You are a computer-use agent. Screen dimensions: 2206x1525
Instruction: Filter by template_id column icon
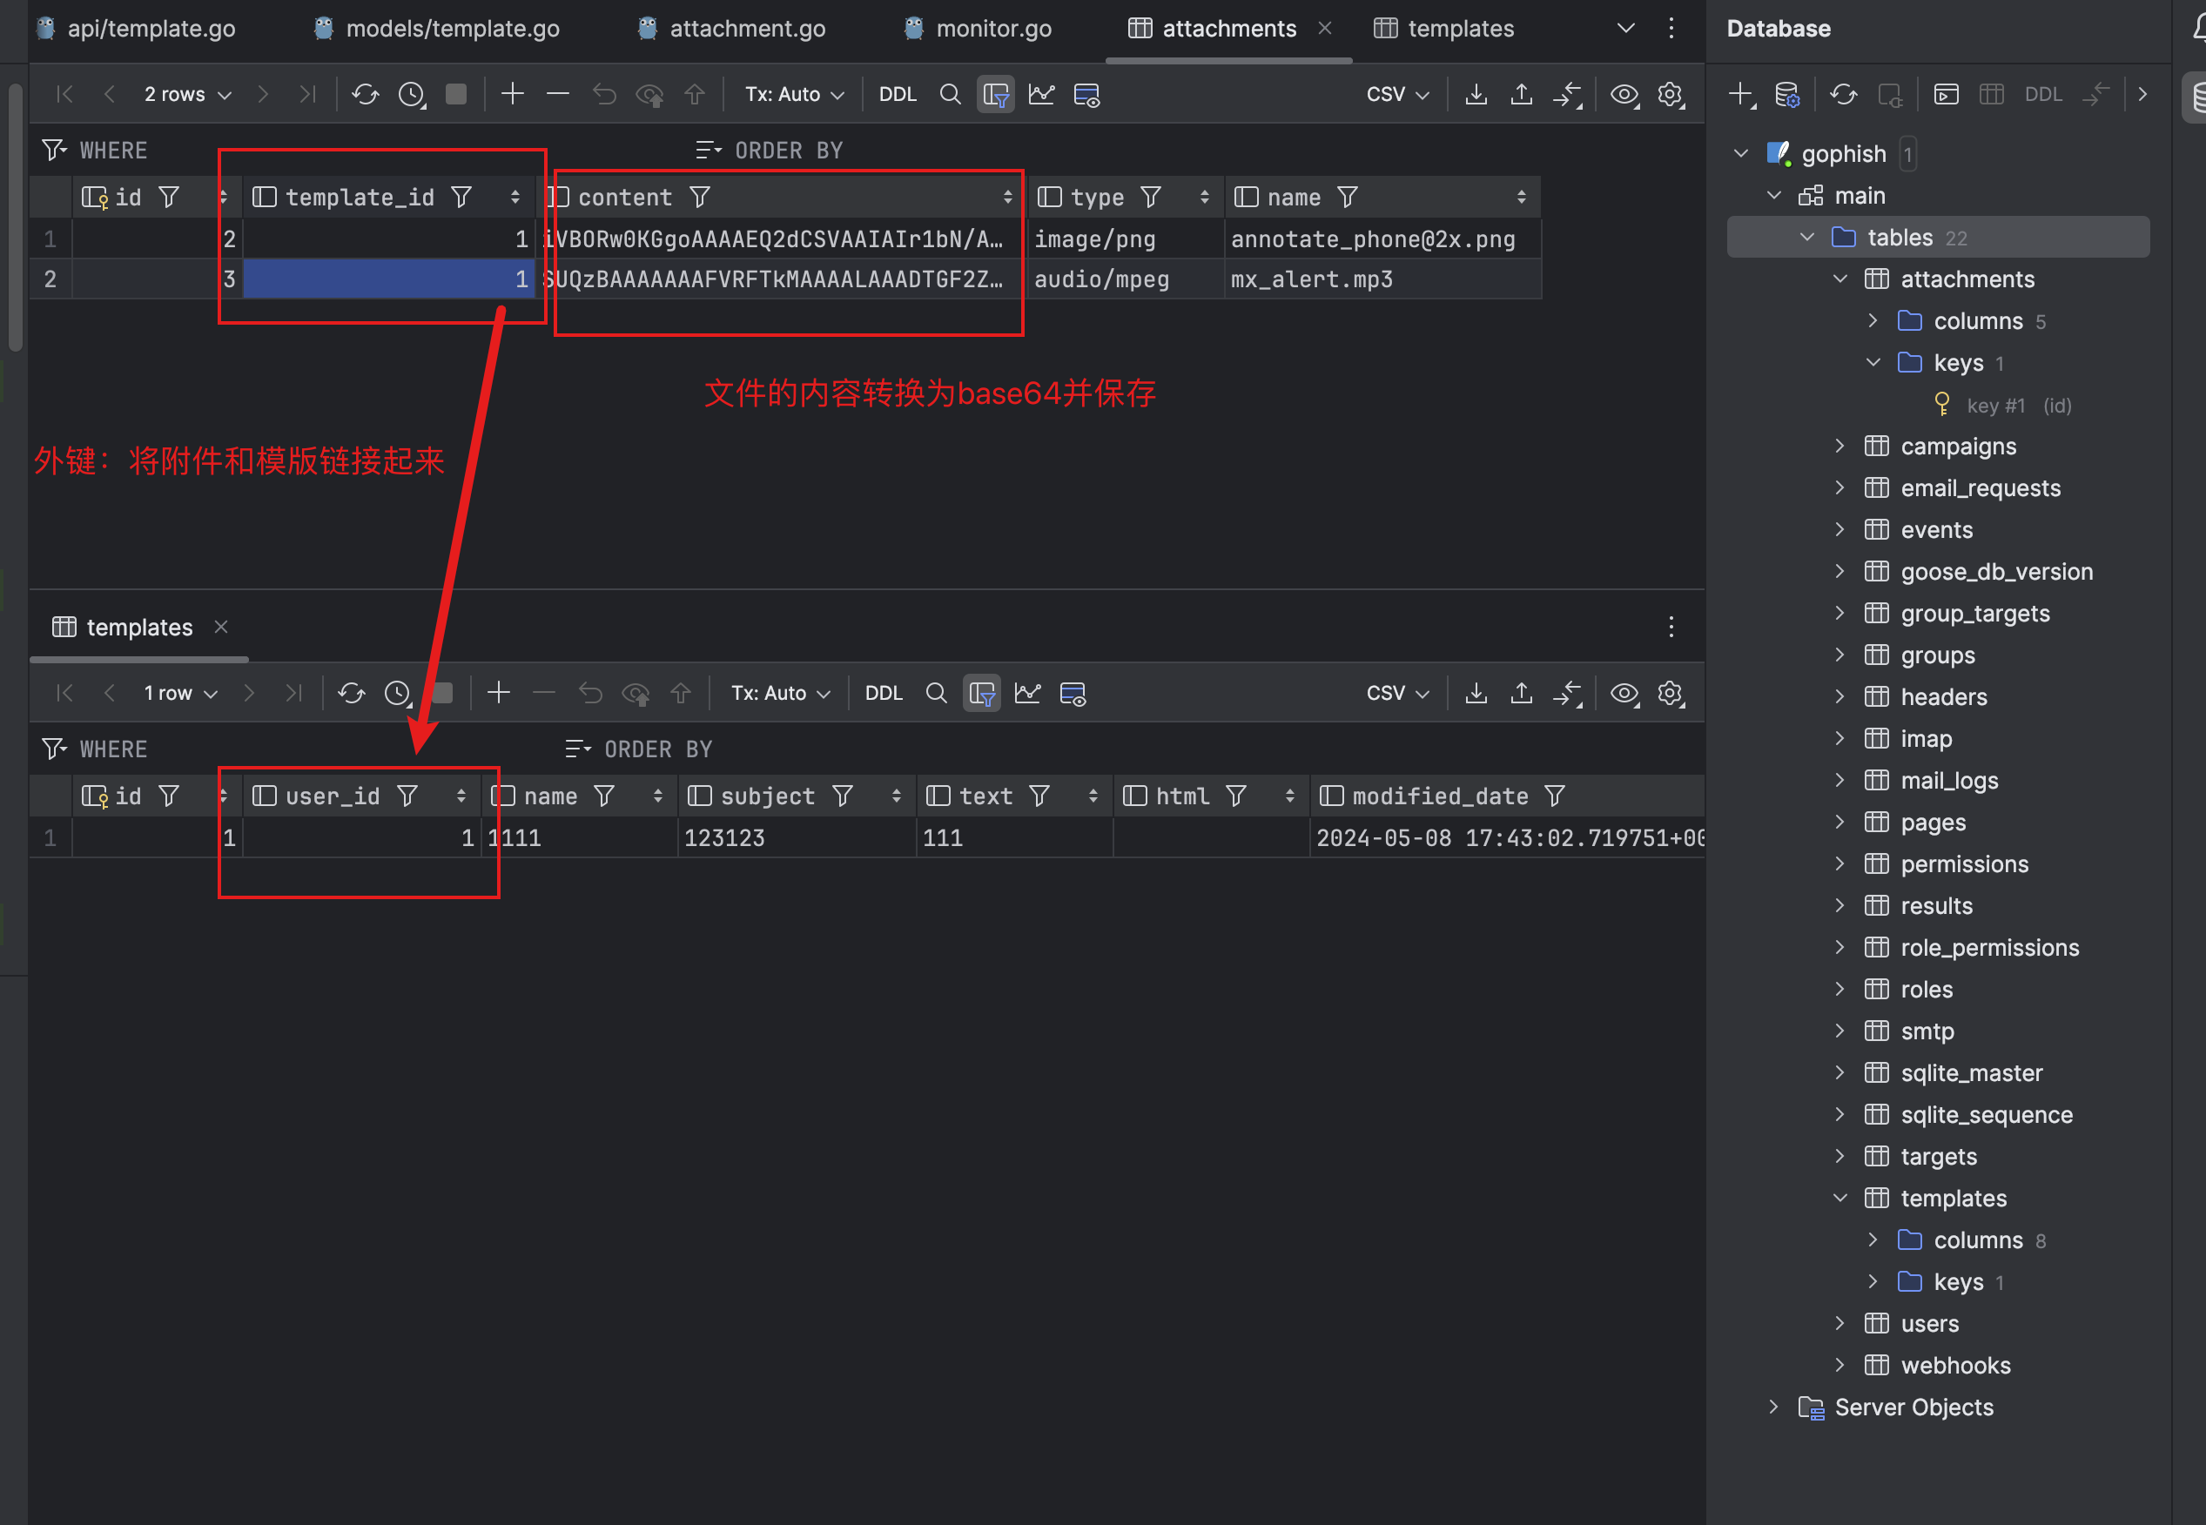(x=461, y=197)
